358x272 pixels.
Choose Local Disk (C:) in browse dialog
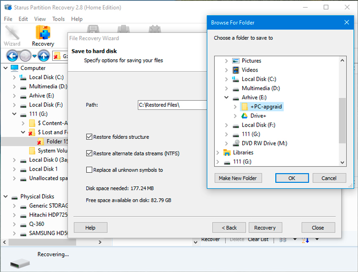(x=259, y=79)
